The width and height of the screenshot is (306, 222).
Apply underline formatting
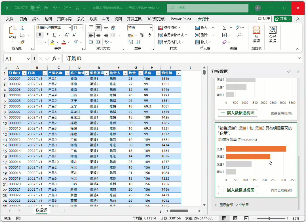pyautogui.click(x=54, y=35)
